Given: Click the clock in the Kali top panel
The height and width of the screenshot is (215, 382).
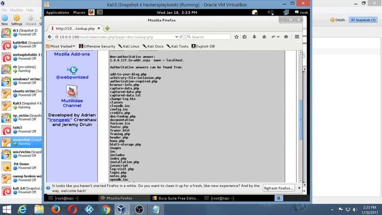Looking at the screenshot, I should (177, 12).
